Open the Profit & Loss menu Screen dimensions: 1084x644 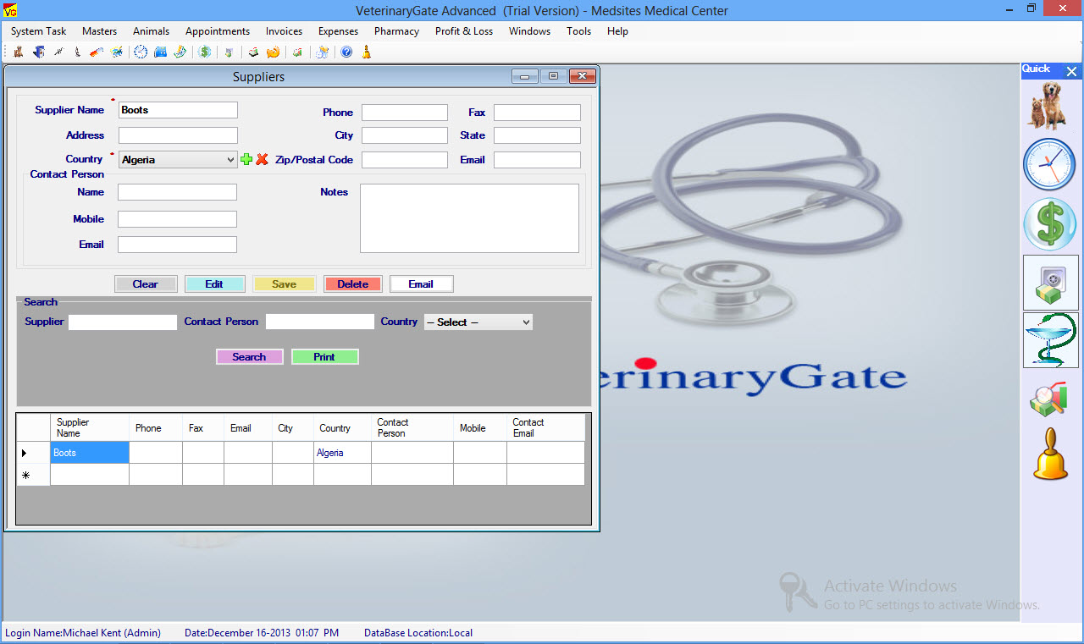(463, 31)
